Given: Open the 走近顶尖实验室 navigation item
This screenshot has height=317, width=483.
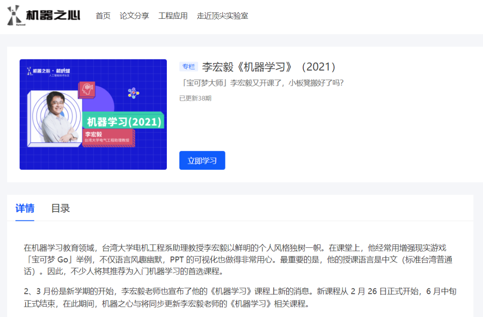Looking at the screenshot, I should [222, 16].
